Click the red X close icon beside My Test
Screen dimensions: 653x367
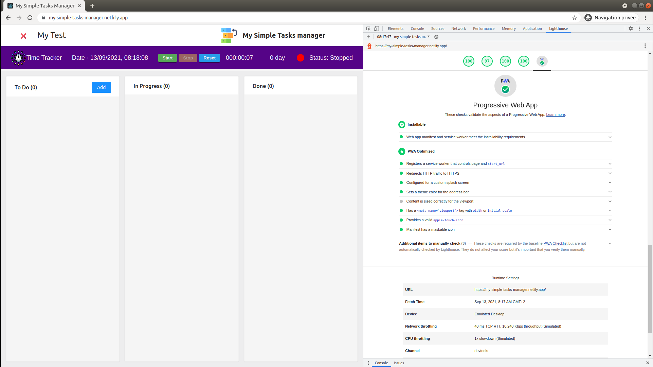pos(23,36)
